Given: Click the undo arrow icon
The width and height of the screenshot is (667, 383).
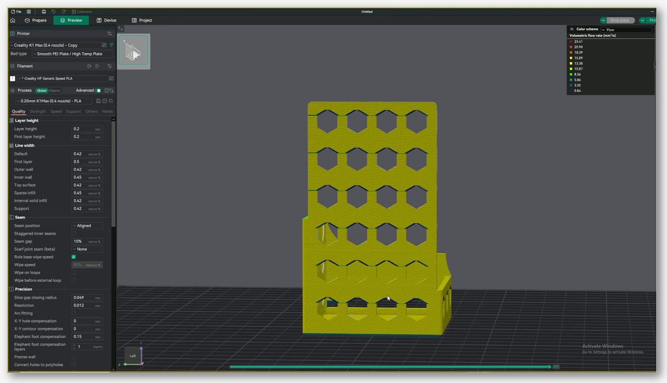Looking at the screenshot, I should (53, 12).
